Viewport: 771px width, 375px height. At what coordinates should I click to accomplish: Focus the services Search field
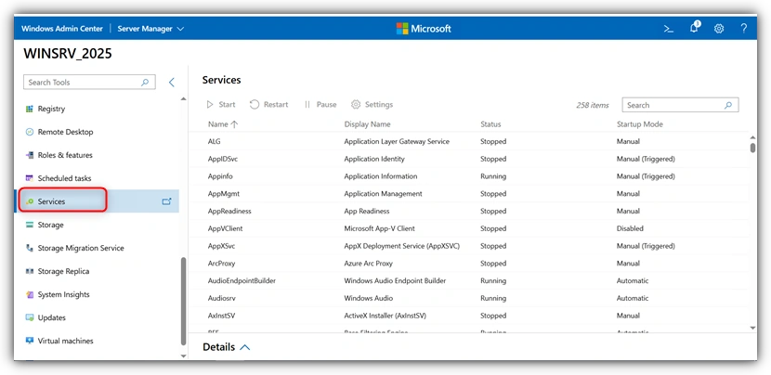click(x=680, y=105)
